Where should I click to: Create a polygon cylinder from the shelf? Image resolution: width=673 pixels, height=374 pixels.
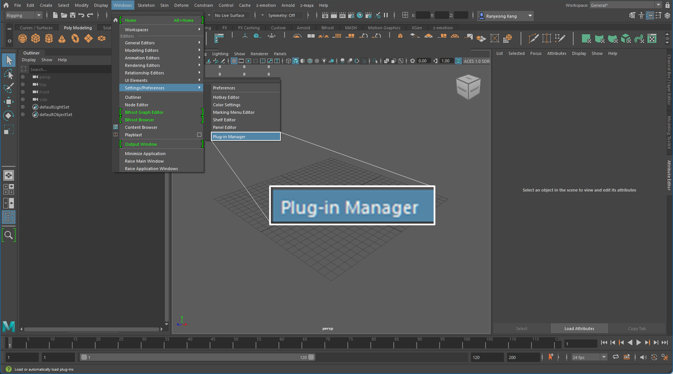click(x=49, y=38)
